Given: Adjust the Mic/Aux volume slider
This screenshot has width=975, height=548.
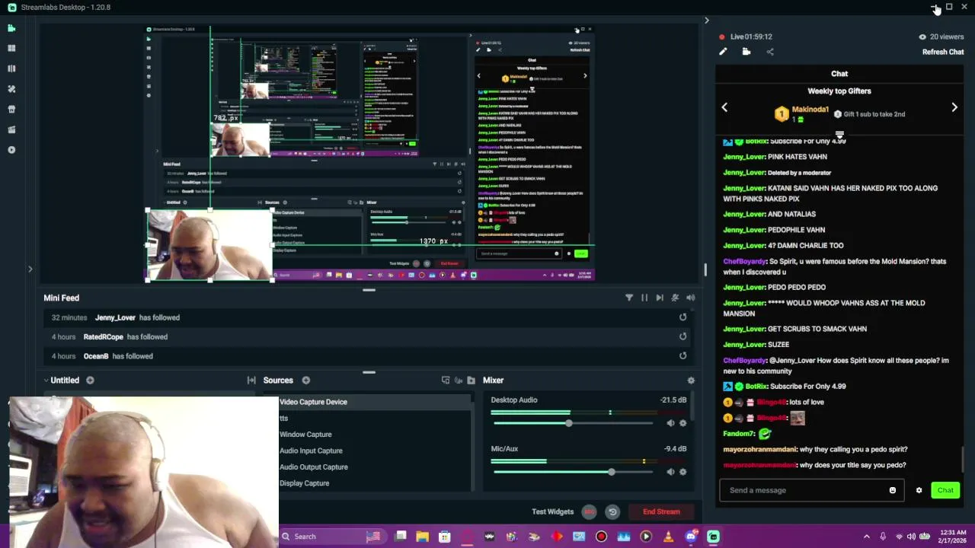Looking at the screenshot, I should pyautogui.click(x=573, y=472).
